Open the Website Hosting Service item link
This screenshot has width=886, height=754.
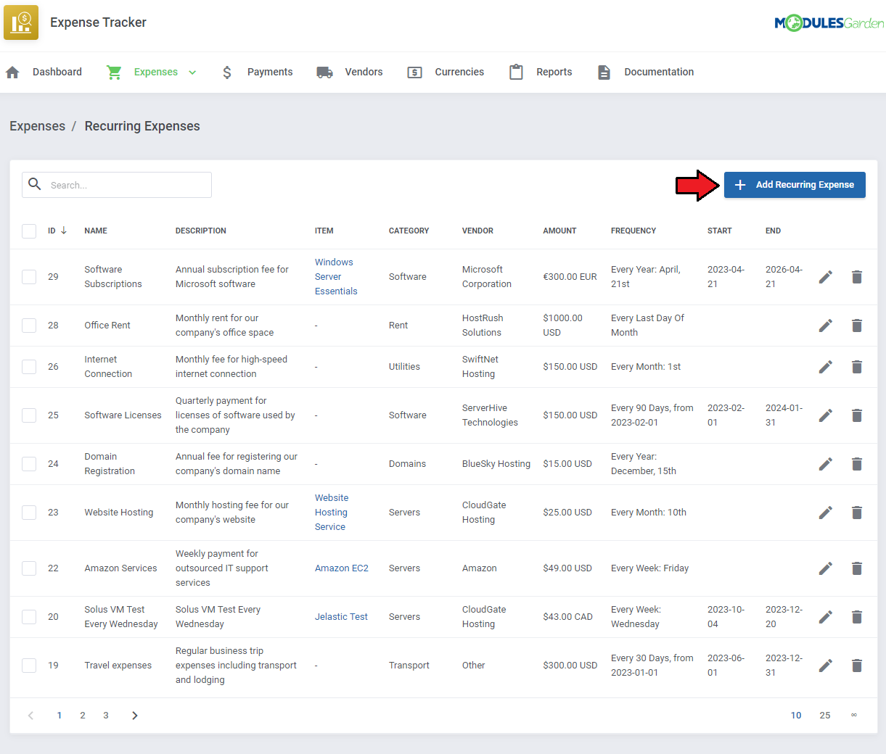click(332, 513)
